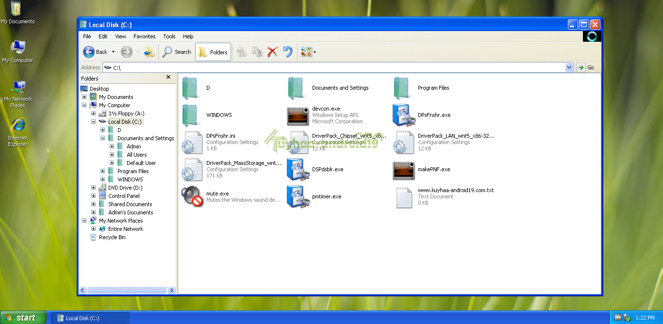
Task: Expand My Documents in folder tree
Action: pos(84,97)
